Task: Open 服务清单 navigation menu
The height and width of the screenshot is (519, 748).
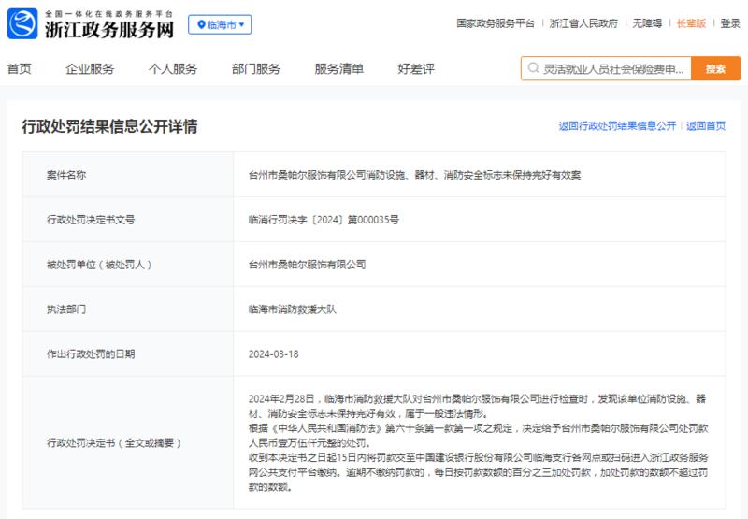Action: coord(339,68)
